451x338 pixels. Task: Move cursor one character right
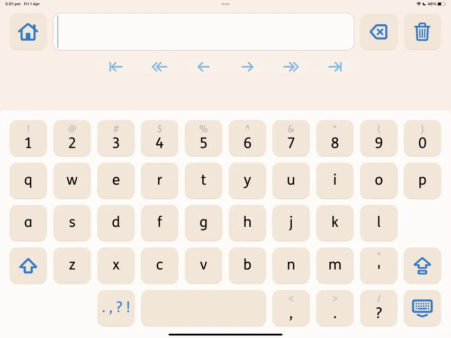[x=247, y=67]
